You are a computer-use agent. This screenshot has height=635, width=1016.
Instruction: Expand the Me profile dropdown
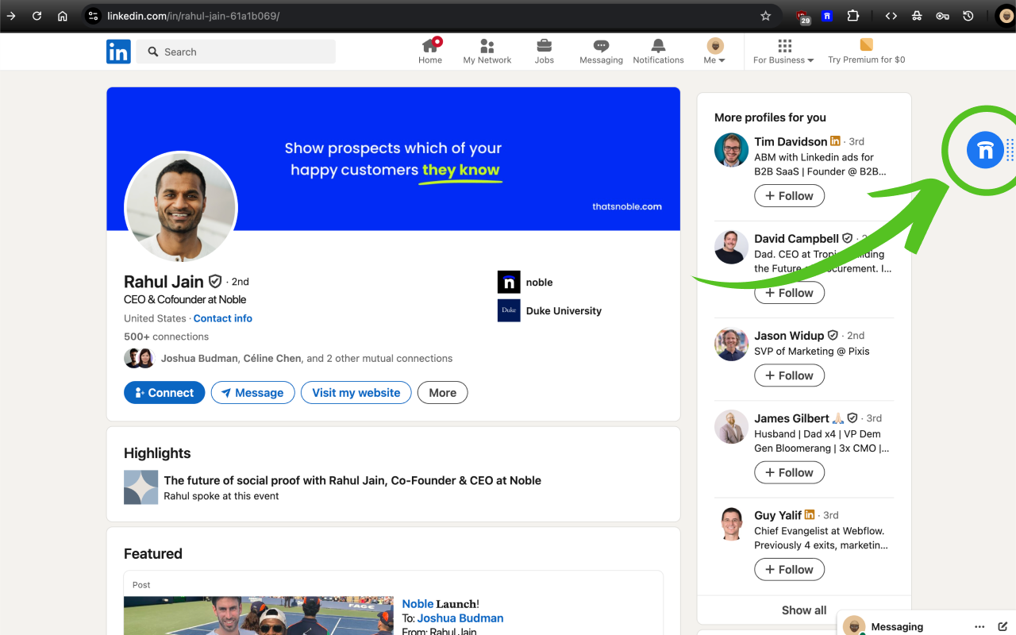(714, 51)
